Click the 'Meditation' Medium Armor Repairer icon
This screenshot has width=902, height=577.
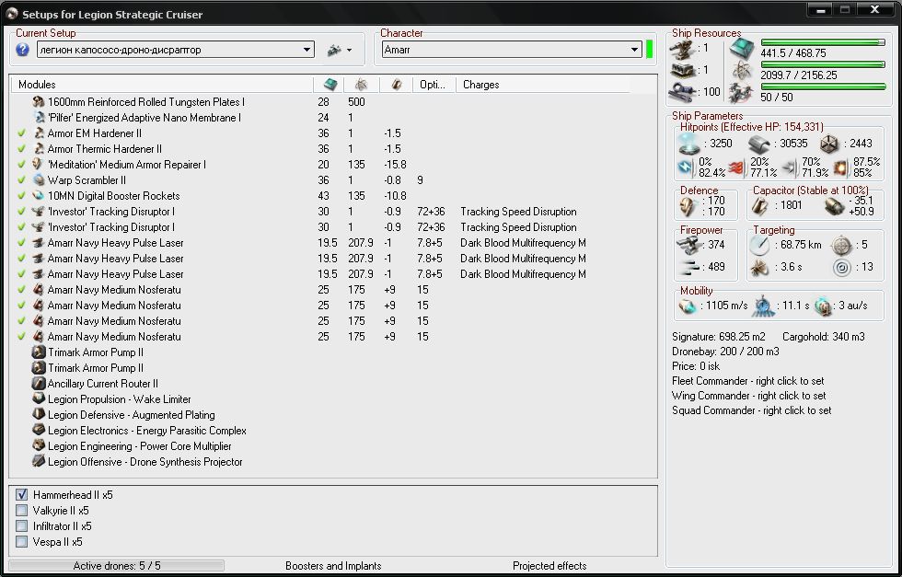pos(39,165)
